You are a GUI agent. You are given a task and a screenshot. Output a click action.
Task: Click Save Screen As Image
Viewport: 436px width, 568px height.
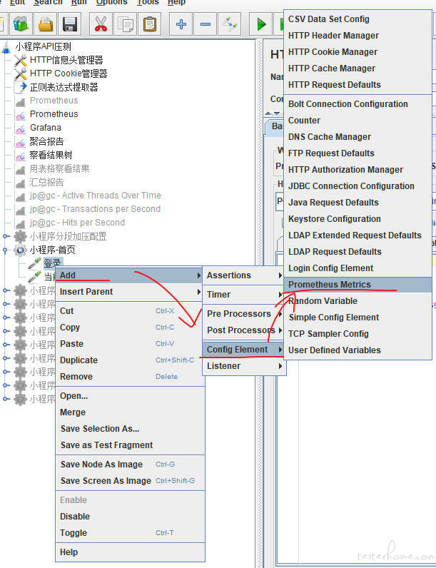130,481
